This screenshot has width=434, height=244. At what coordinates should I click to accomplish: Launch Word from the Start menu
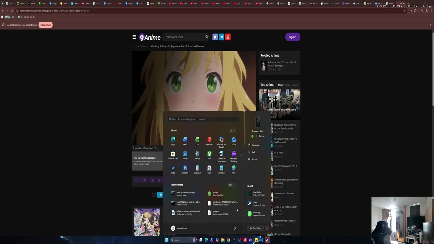tap(185, 141)
